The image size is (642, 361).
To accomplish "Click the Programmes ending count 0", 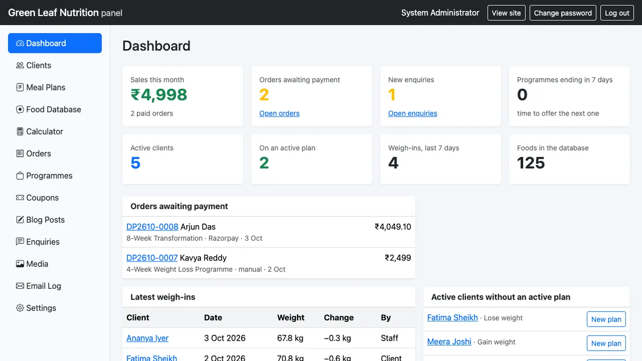I will [x=522, y=95].
